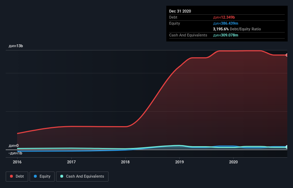Click the blue Equity legend dot
The width and height of the screenshot is (293, 188).
point(35,176)
